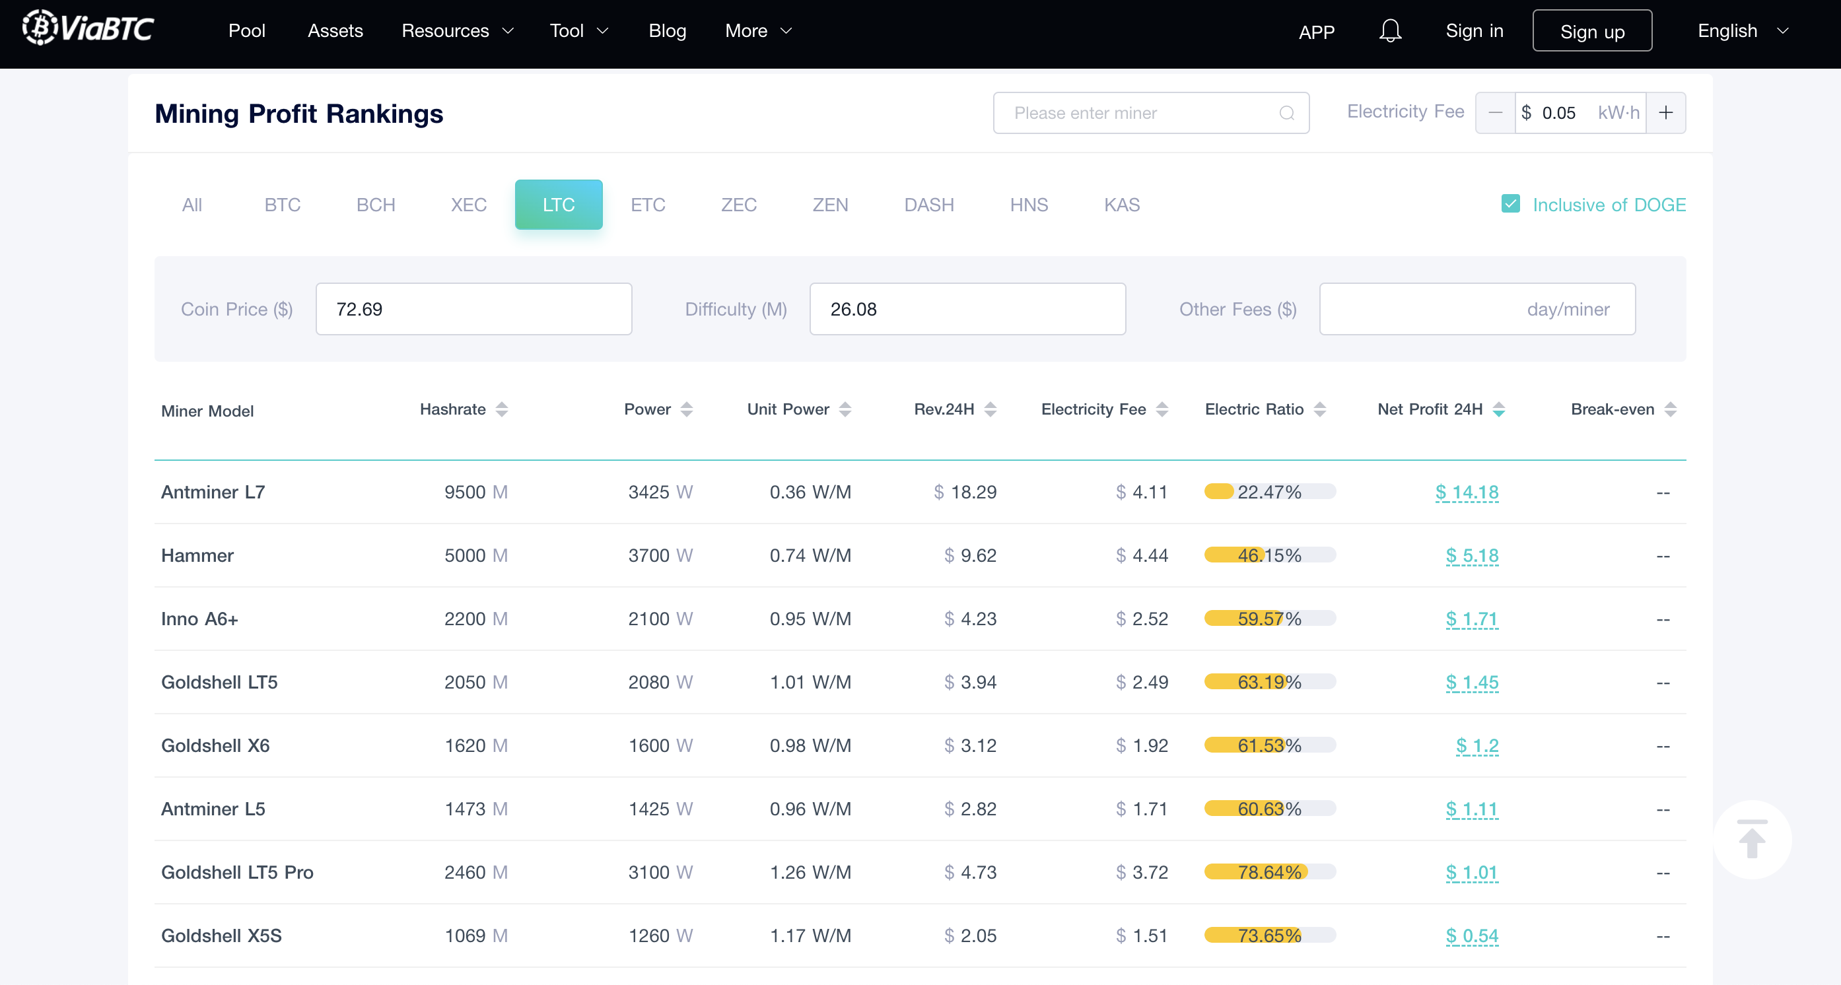The image size is (1841, 985).
Task: Decrease the electricity fee with the minus button
Action: click(1495, 113)
